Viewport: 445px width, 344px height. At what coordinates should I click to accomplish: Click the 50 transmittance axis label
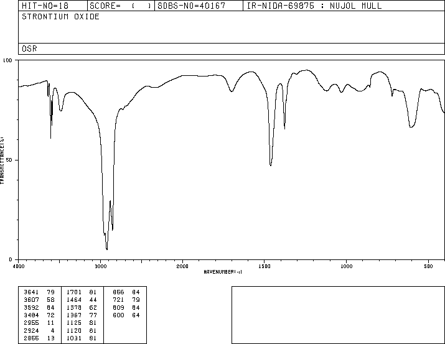9,160
